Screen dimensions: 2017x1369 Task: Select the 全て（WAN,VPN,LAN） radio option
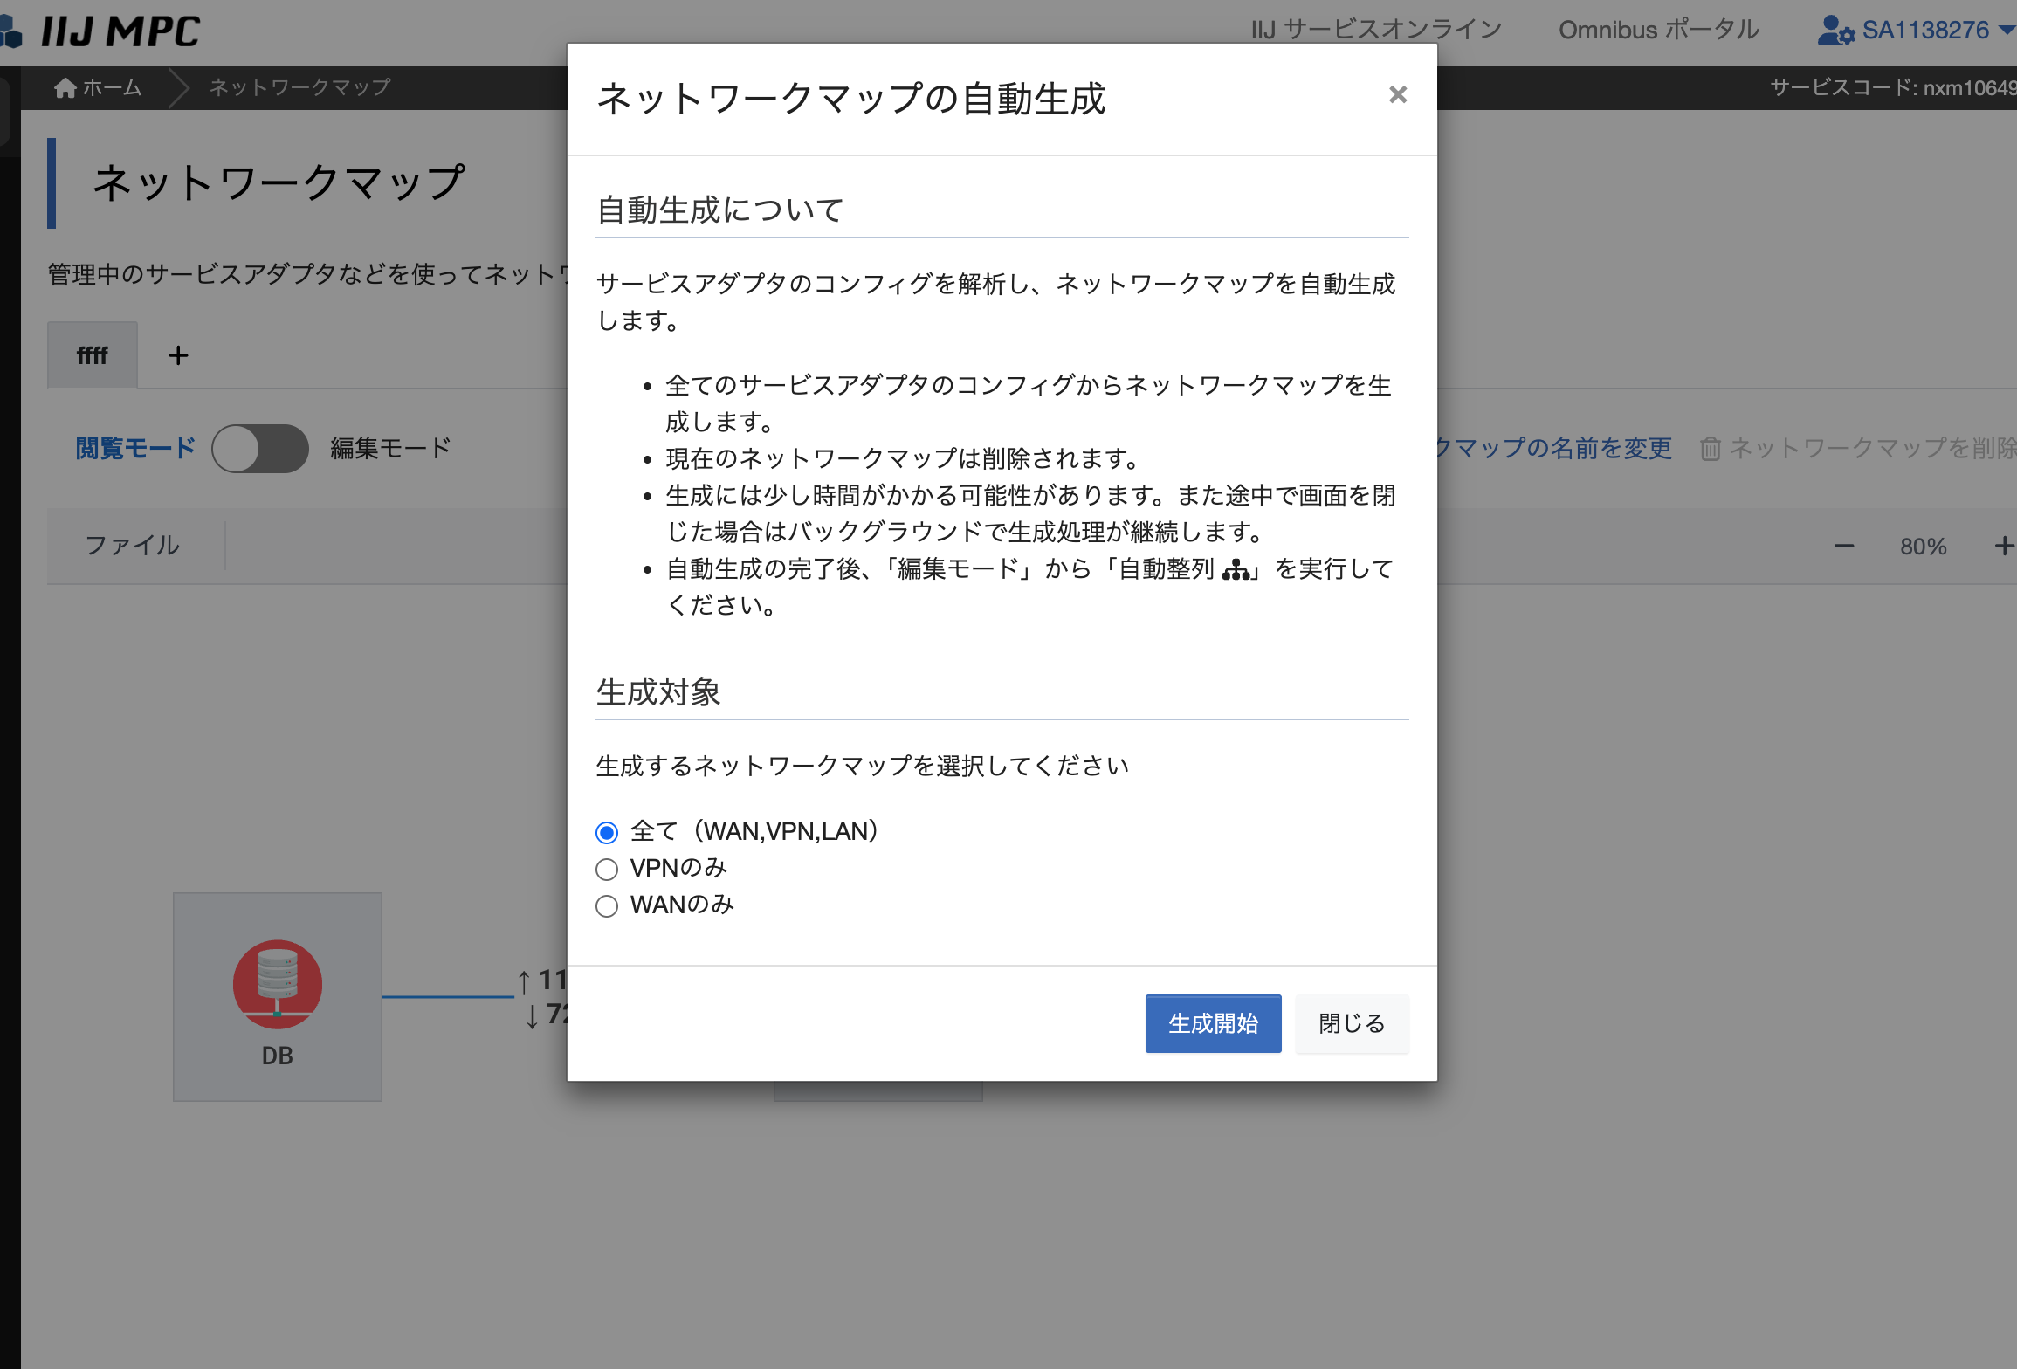click(607, 832)
